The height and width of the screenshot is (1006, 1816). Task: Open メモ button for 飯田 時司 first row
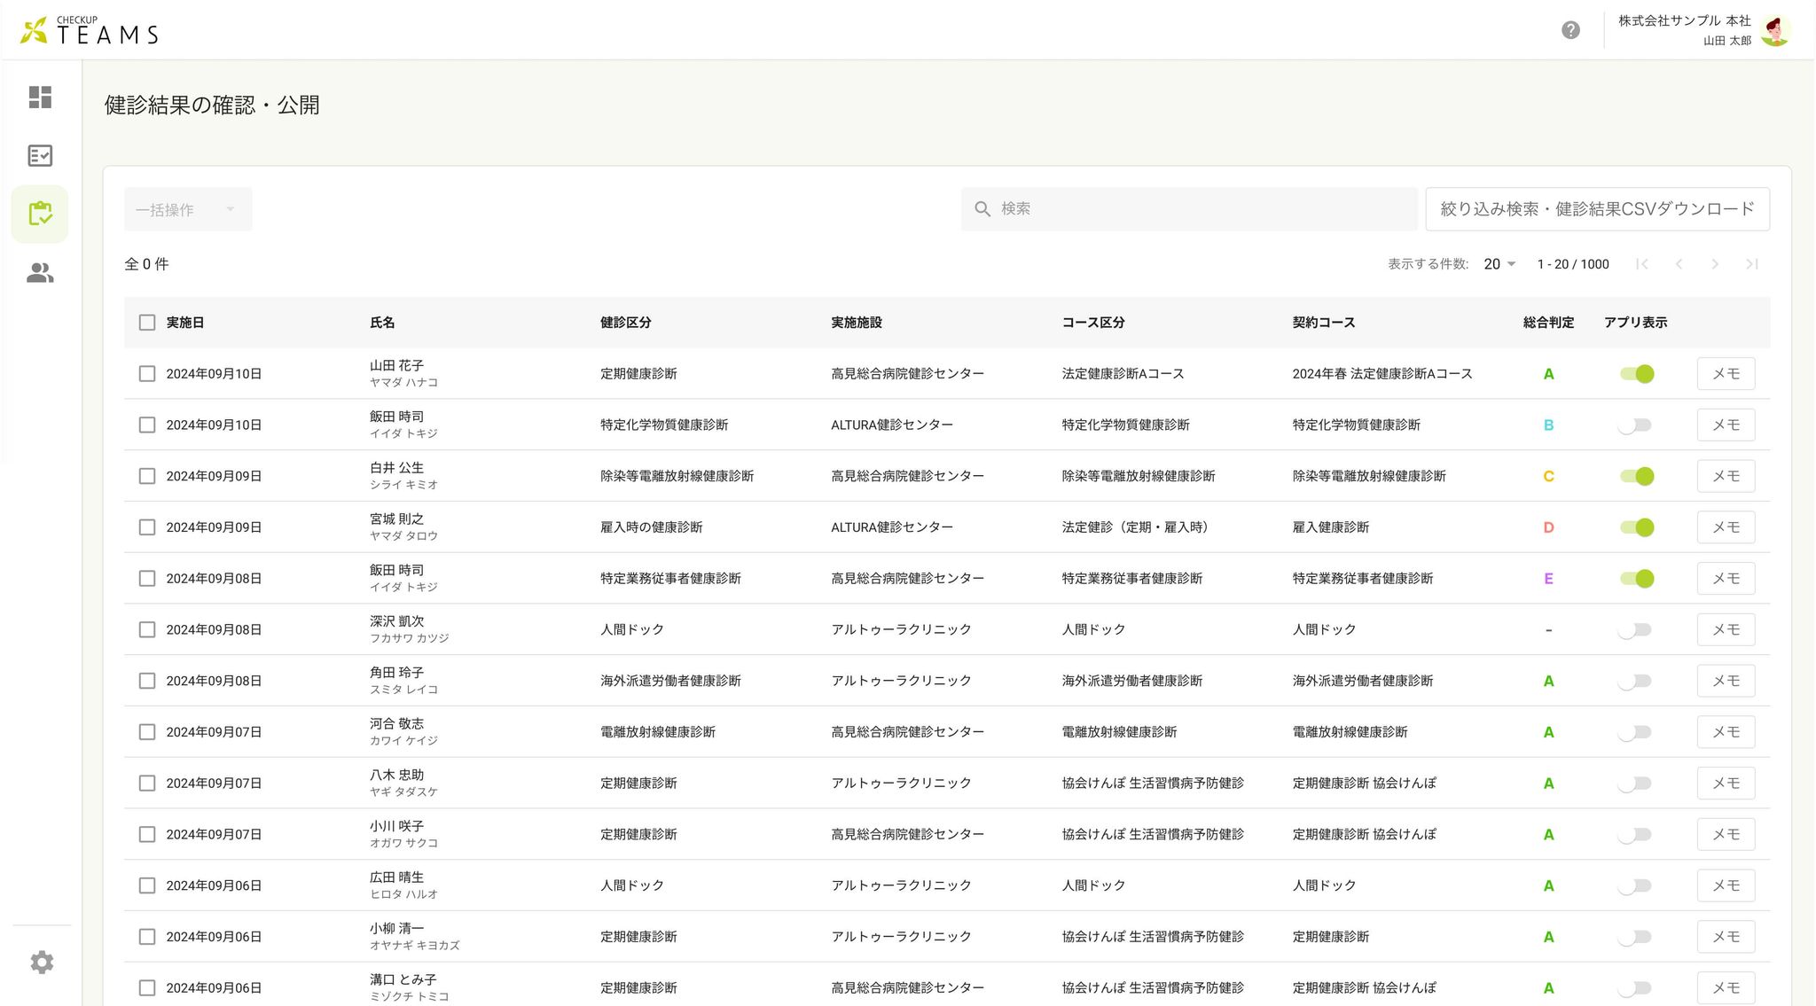click(x=1726, y=425)
